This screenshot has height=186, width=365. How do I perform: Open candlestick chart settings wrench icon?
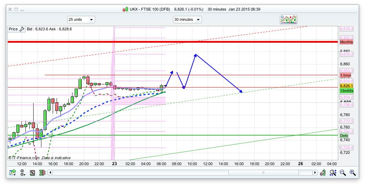pos(323,173)
